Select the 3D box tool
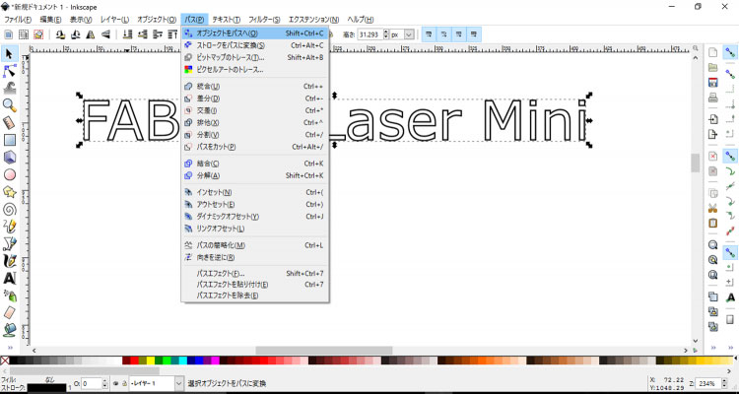Screen dimensions: 739x394 pos(9,158)
